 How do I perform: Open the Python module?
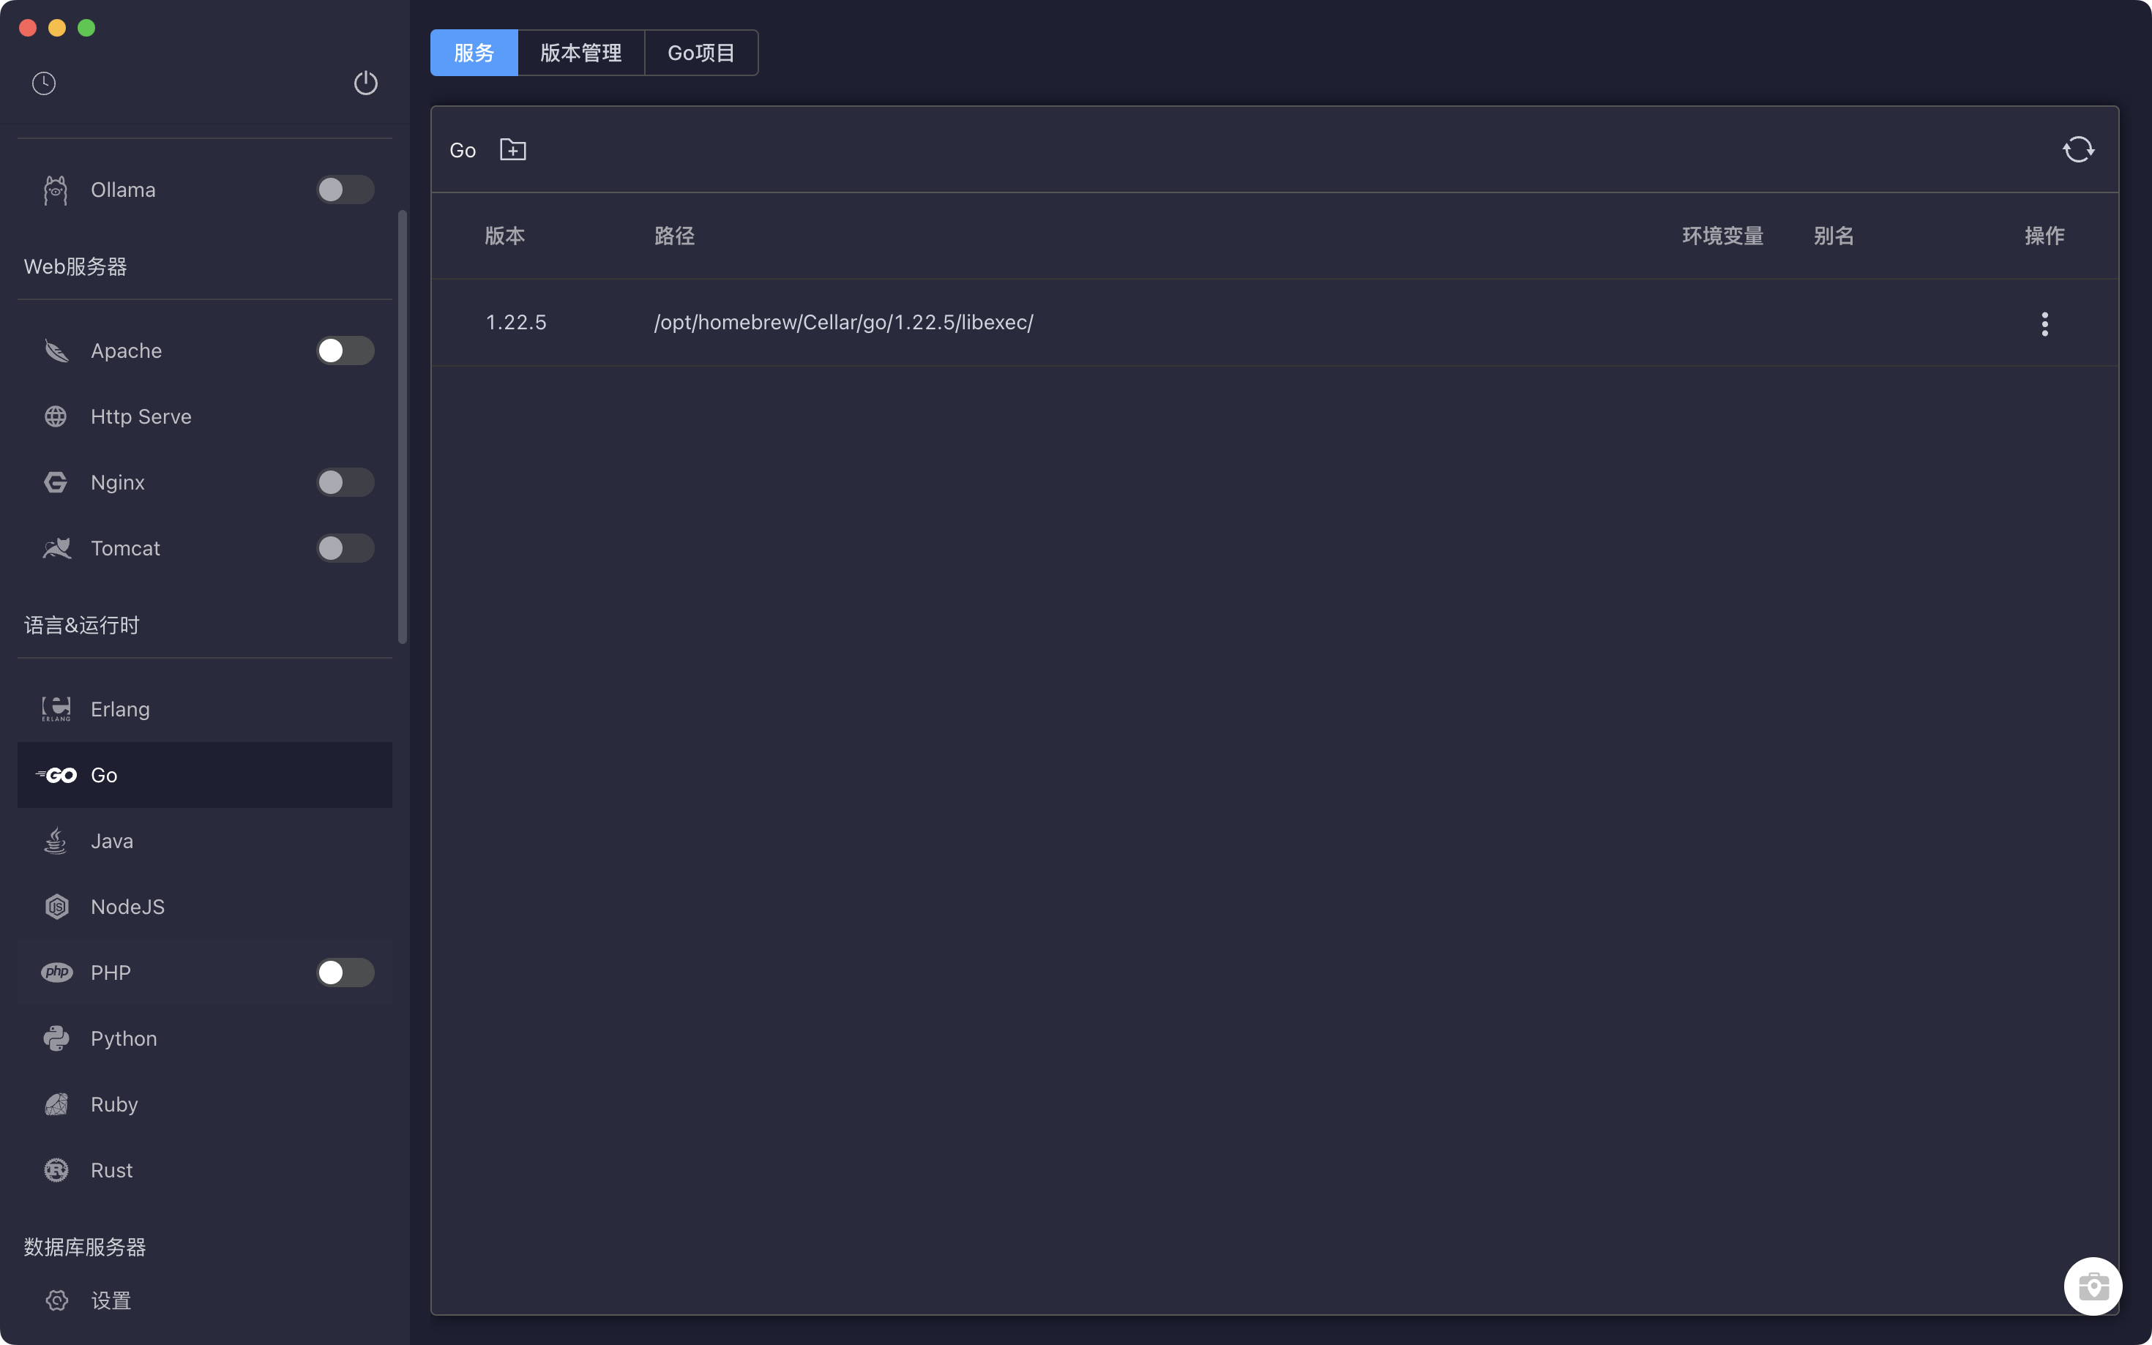click(124, 1038)
